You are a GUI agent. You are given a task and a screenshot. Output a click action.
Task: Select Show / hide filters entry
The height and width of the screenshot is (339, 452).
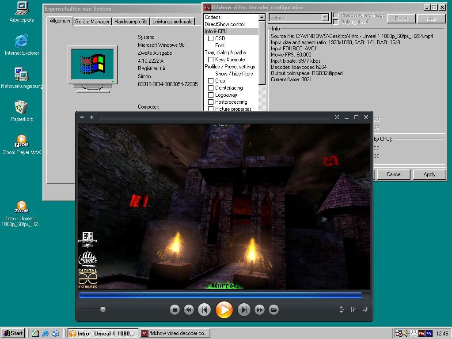click(x=234, y=74)
